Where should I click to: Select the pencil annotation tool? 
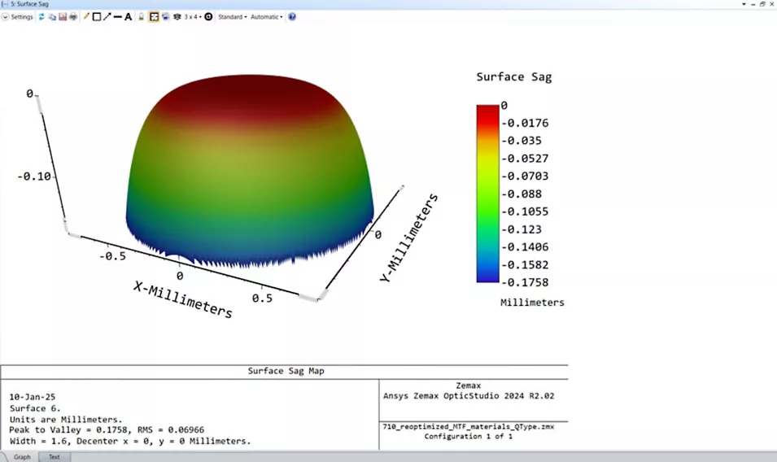tap(86, 17)
